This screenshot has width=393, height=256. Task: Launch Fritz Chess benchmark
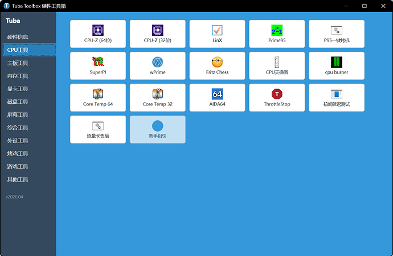tap(218, 66)
